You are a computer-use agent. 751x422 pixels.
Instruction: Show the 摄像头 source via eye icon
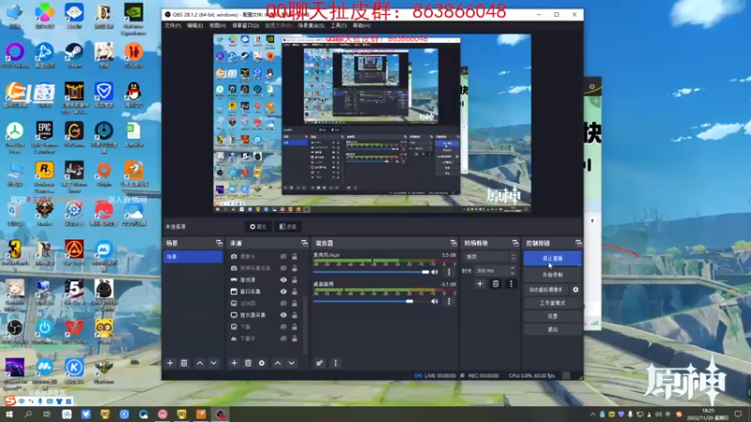click(284, 256)
